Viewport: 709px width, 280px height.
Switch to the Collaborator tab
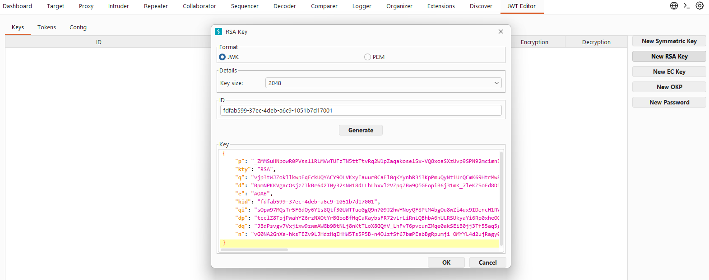[199, 6]
